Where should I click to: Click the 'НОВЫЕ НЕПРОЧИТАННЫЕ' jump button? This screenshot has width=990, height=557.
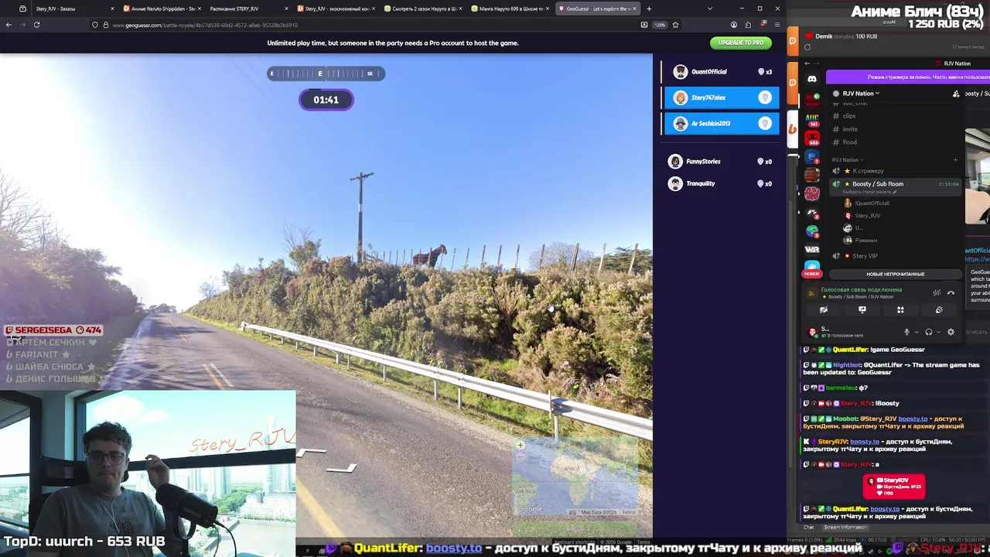(x=895, y=274)
